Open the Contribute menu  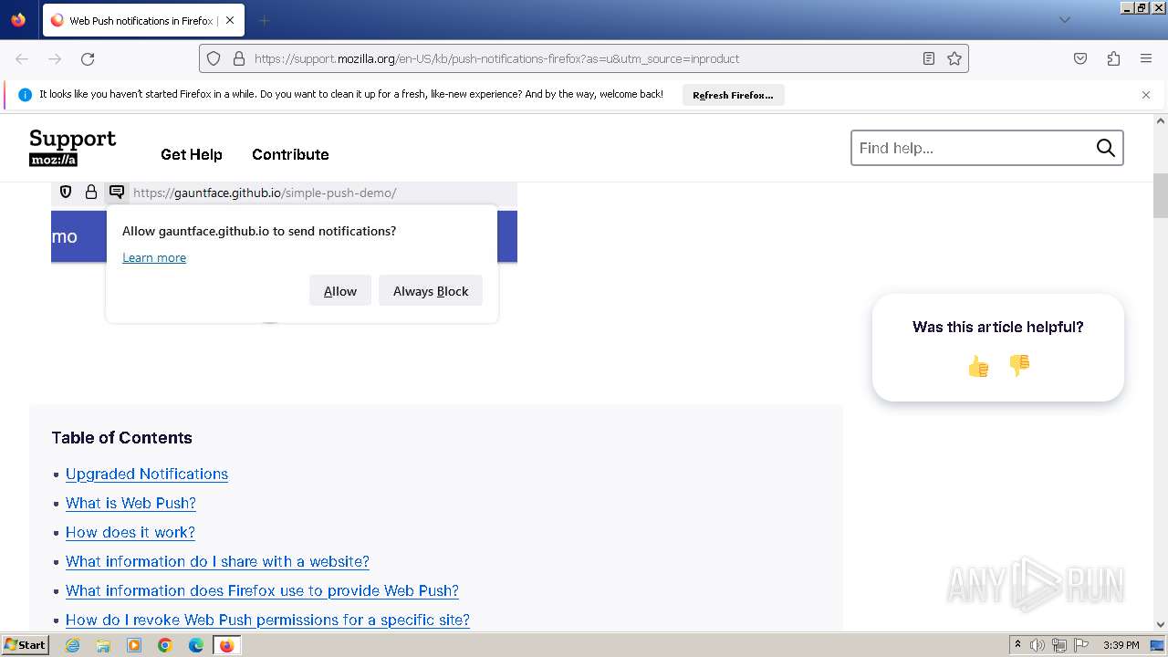[x=290, y=154]
